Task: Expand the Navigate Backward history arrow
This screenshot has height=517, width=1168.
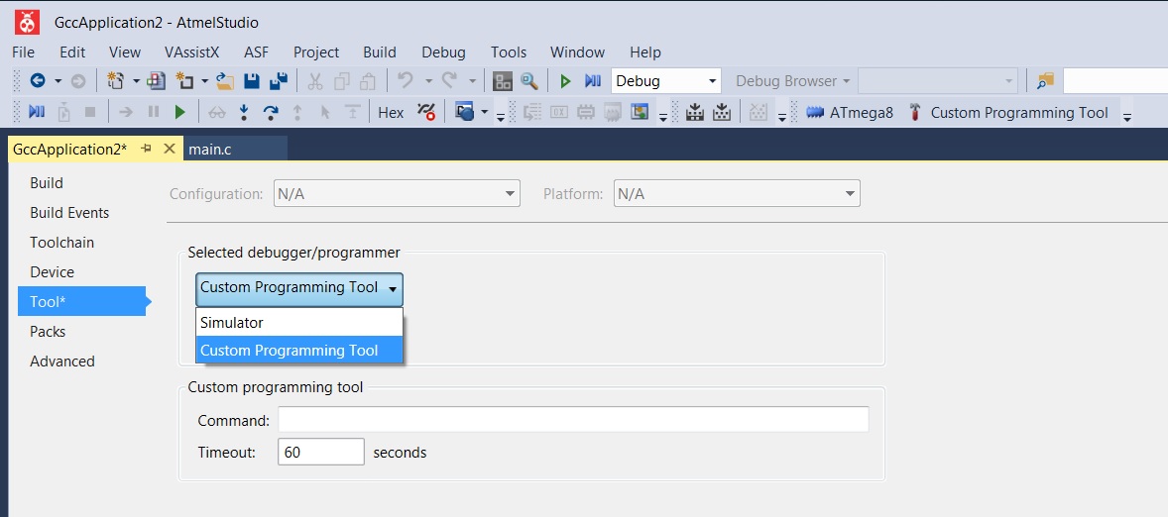Action: tap(58, 81)
